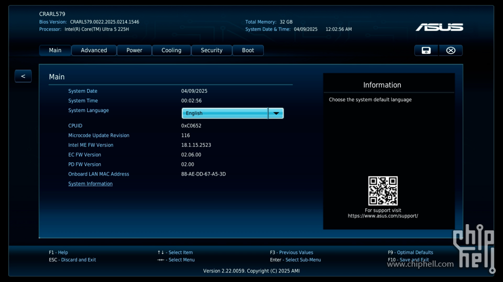Click the exit X circle icon
503x282 pixels.
(x=451, y=51)
